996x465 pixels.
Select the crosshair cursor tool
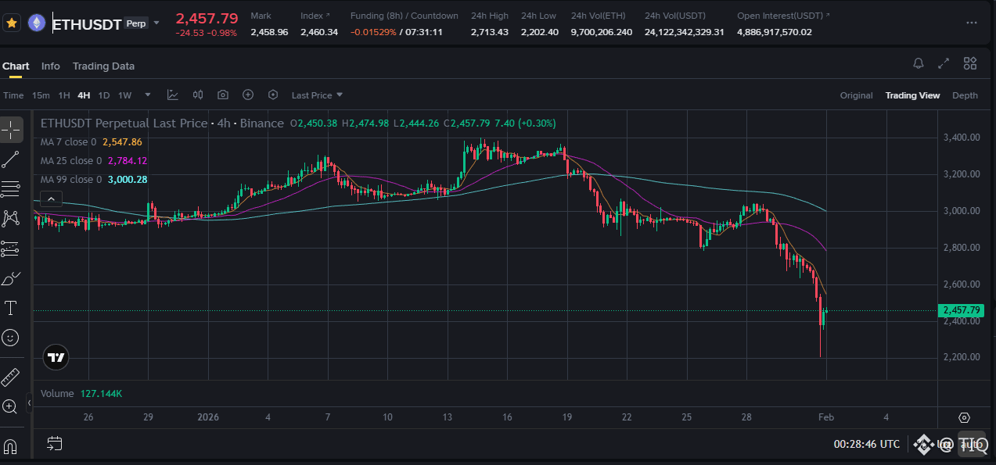tap(11, 130)
